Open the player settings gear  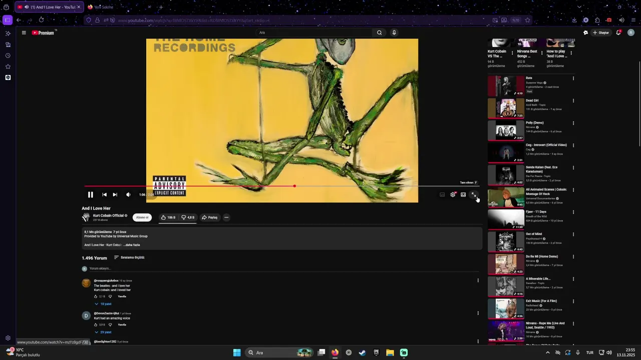pyautogui.click(x=453, y=194)
